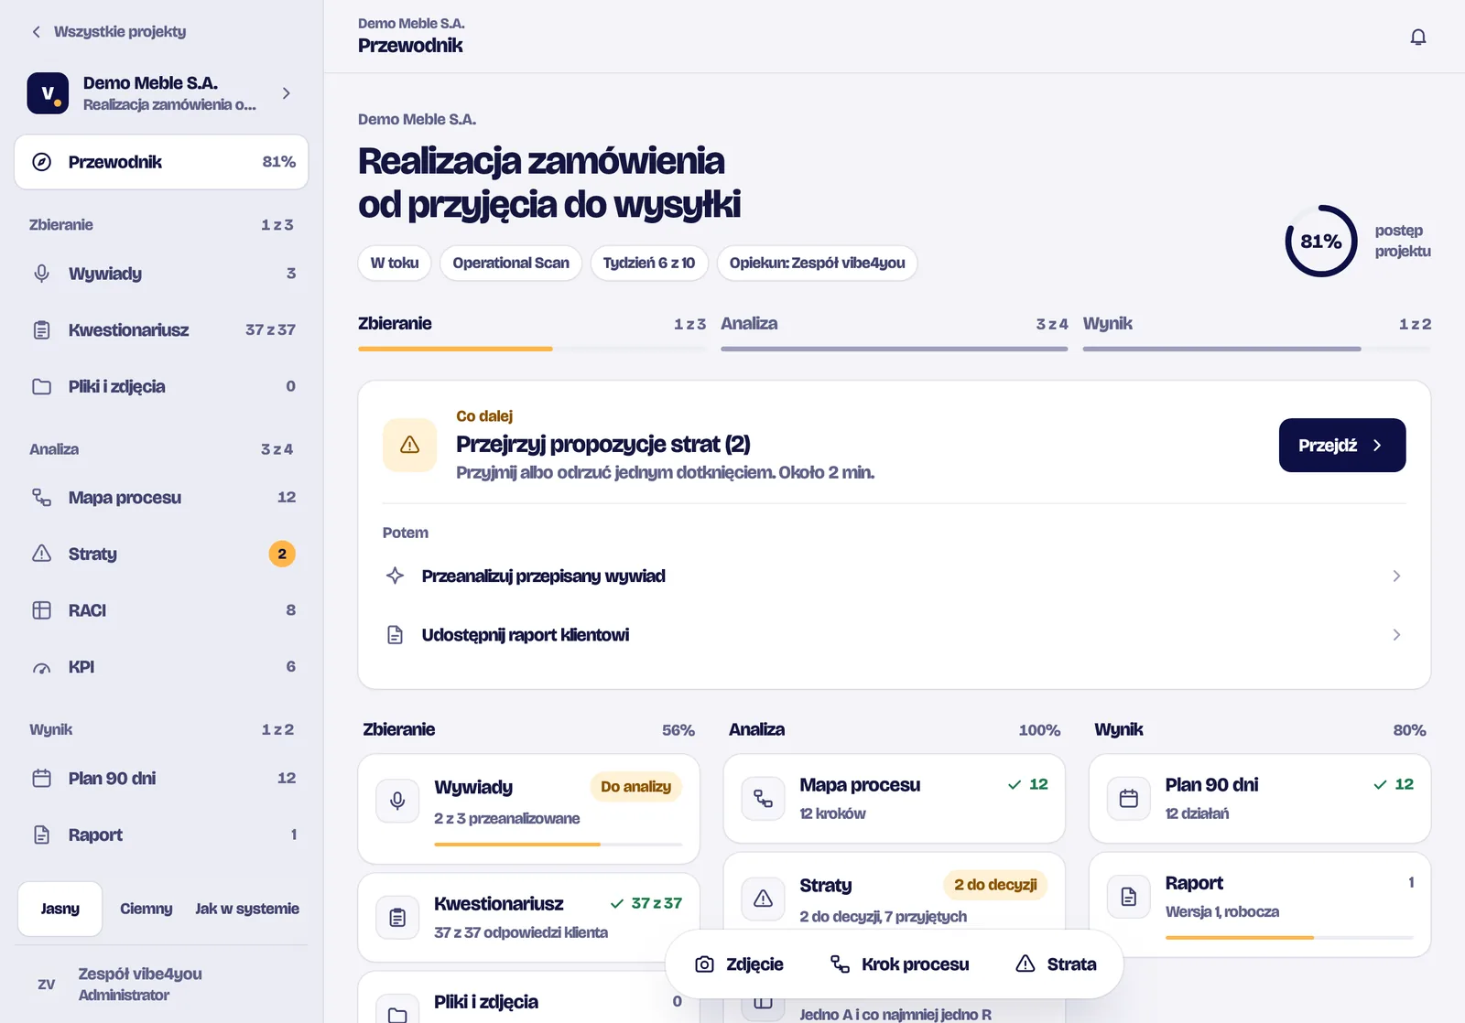1465x1023 pixels.
Task: Click the 2 do decyzji badge on Straty card
Action: point(995,885)
